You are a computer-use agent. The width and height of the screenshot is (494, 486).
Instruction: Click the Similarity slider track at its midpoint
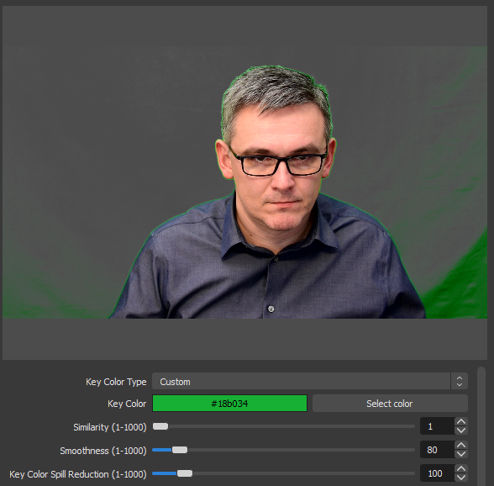pyautogui.click(x=284, y=426)
